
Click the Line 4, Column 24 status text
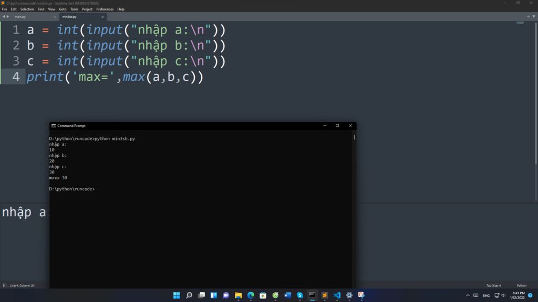coord(22,285)
